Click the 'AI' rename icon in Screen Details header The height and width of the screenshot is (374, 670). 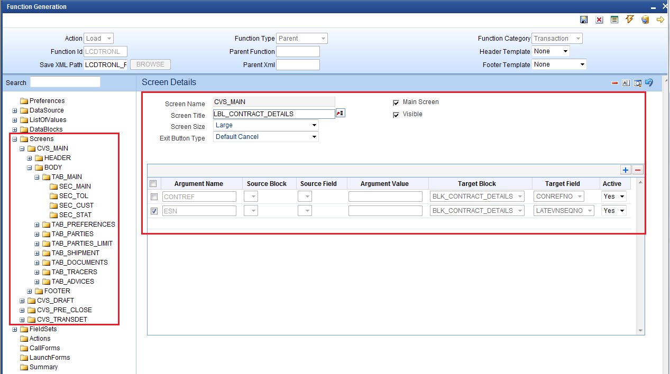click(626, 83)
